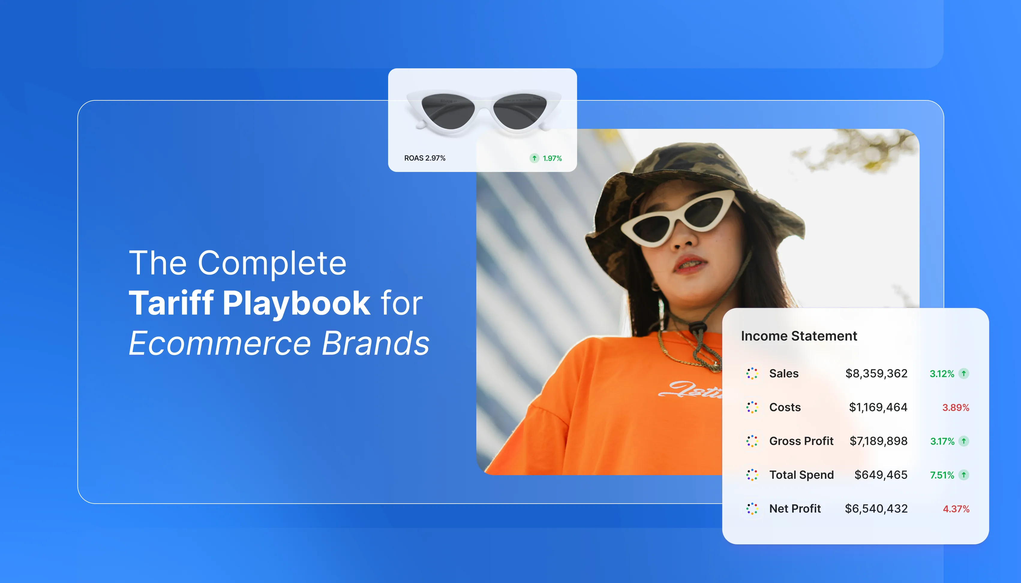Click the Tariff Playbook bold headline text

coord(249,303)
